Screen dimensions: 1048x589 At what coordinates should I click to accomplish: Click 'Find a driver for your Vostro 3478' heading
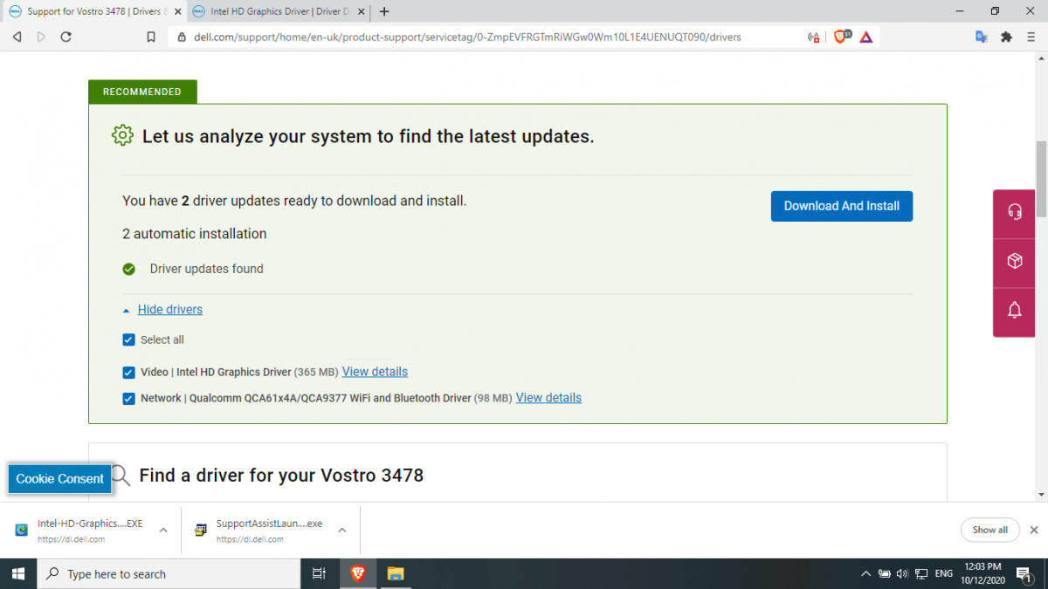coord(281,476)
